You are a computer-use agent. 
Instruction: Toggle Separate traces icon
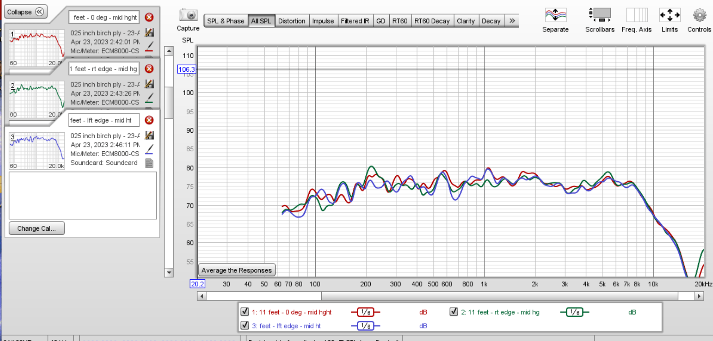click(x=555, y=15)
